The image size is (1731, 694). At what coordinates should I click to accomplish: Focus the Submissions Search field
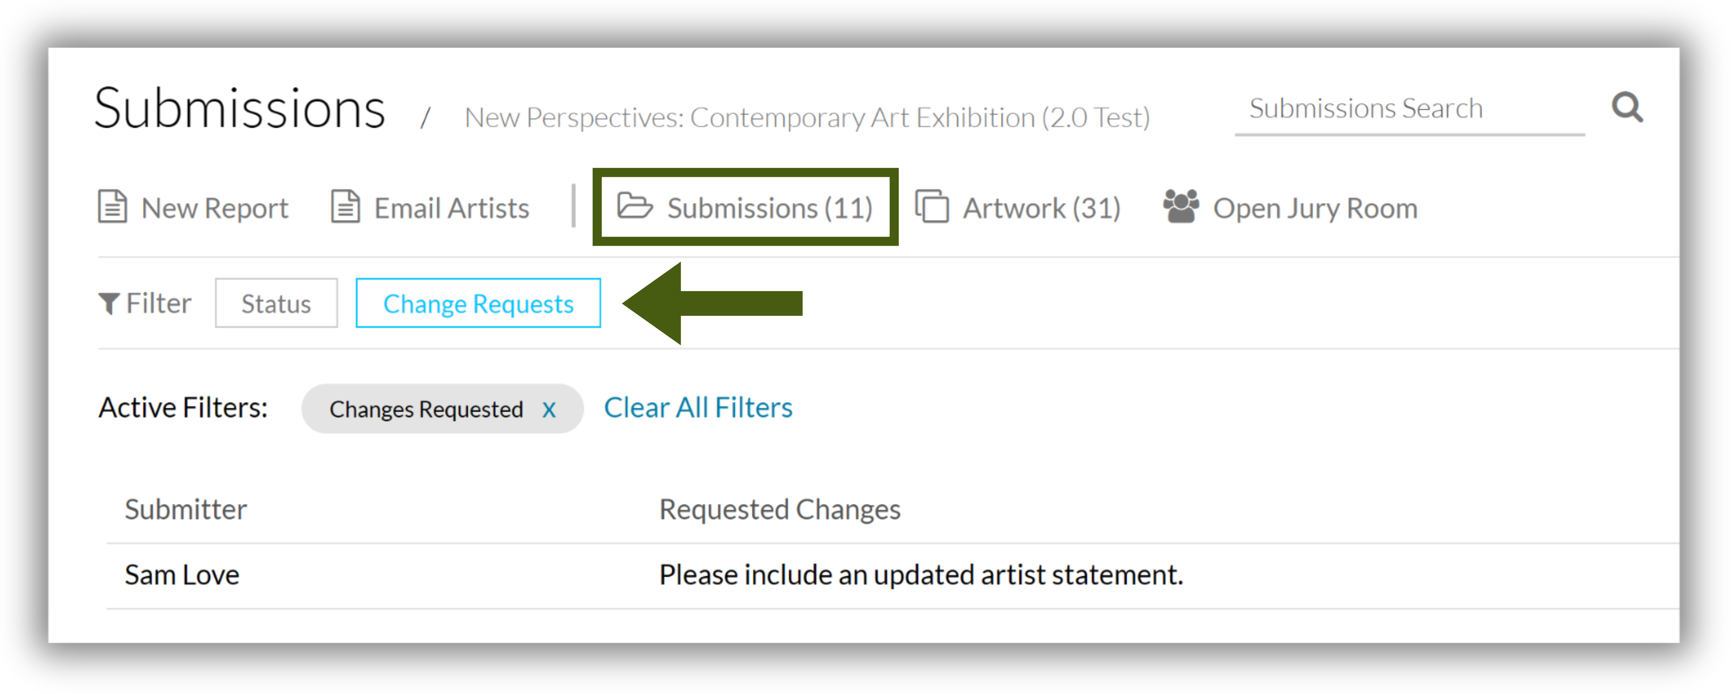point(1409,109)
